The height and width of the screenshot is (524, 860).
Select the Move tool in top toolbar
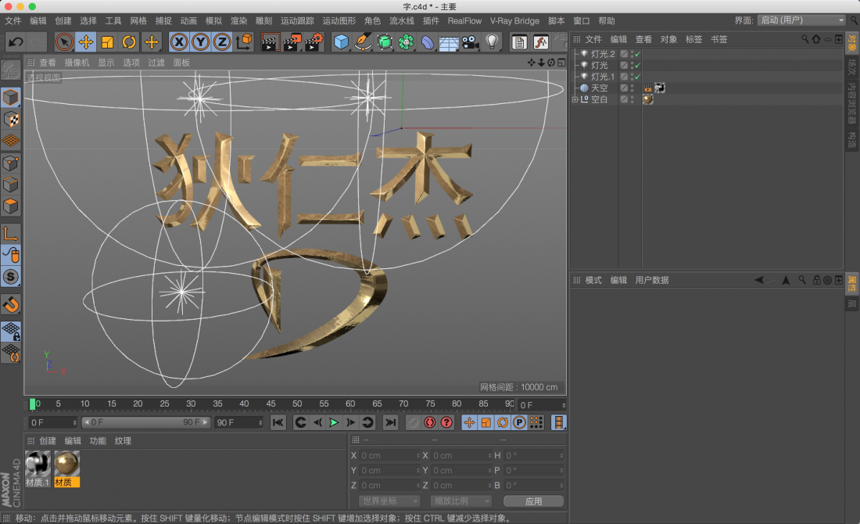[x=86, y=42]
